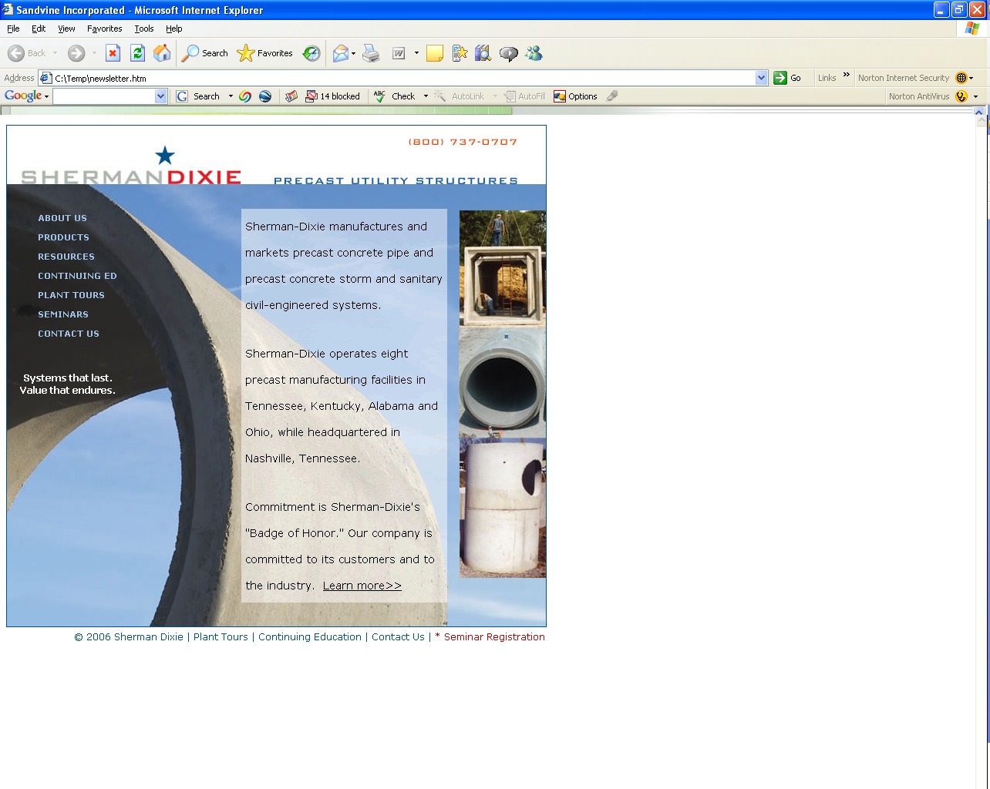
Task: Toggle the Google popup blocker button
Action: point(333,96)
